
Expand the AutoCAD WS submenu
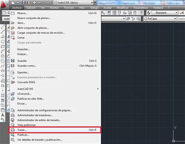click(98, 89)
